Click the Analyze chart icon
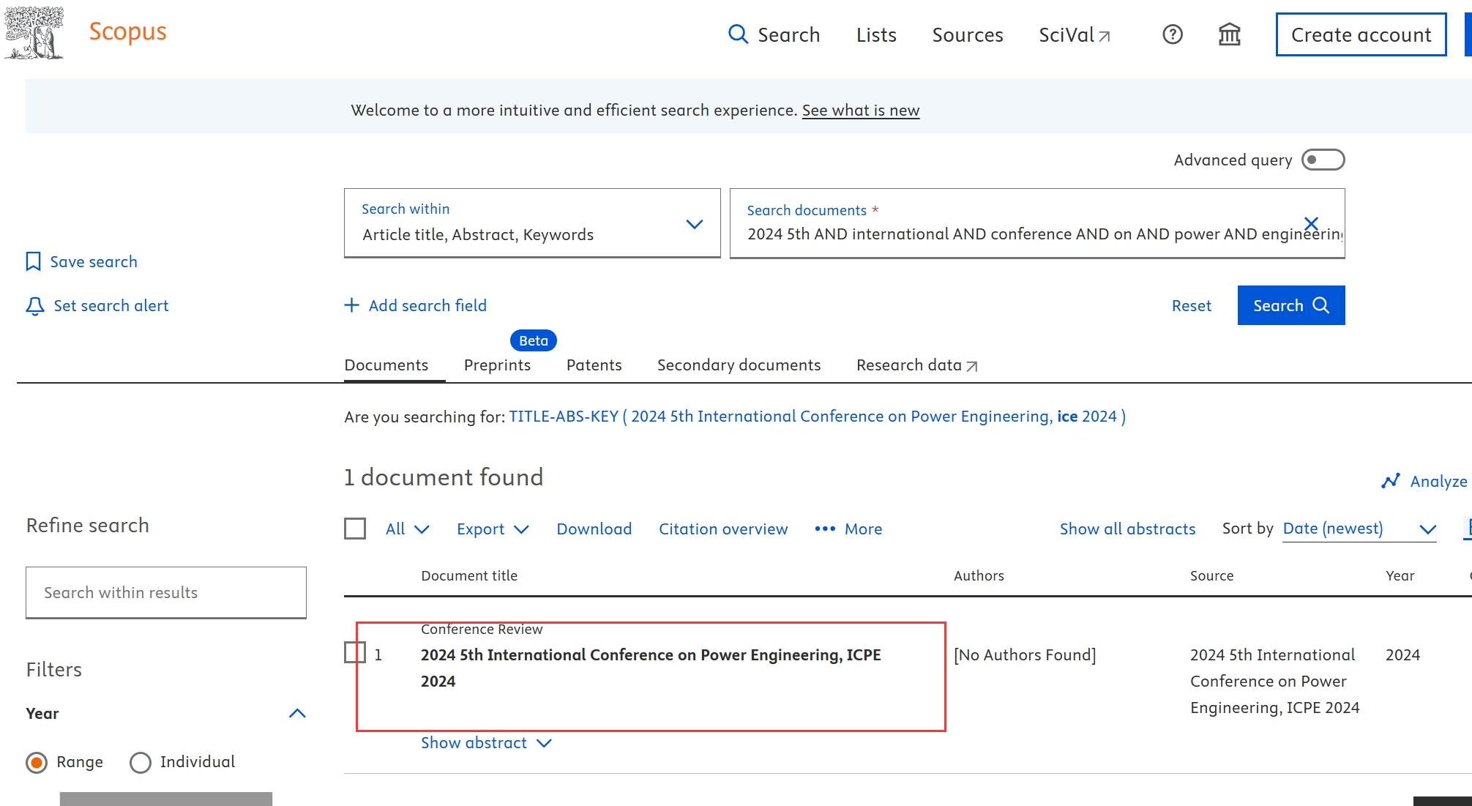Image resolution: width=1472 pixels, height=806 pixels. click(x=1391, y=481)
